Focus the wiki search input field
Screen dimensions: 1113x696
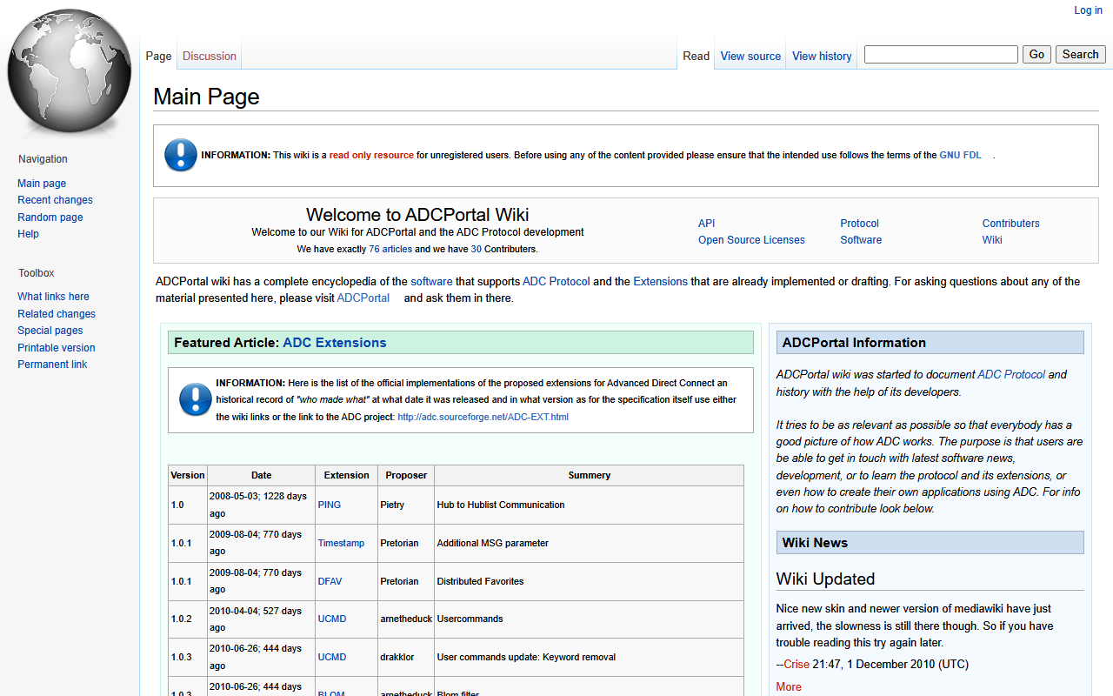[x=941, y=54]
